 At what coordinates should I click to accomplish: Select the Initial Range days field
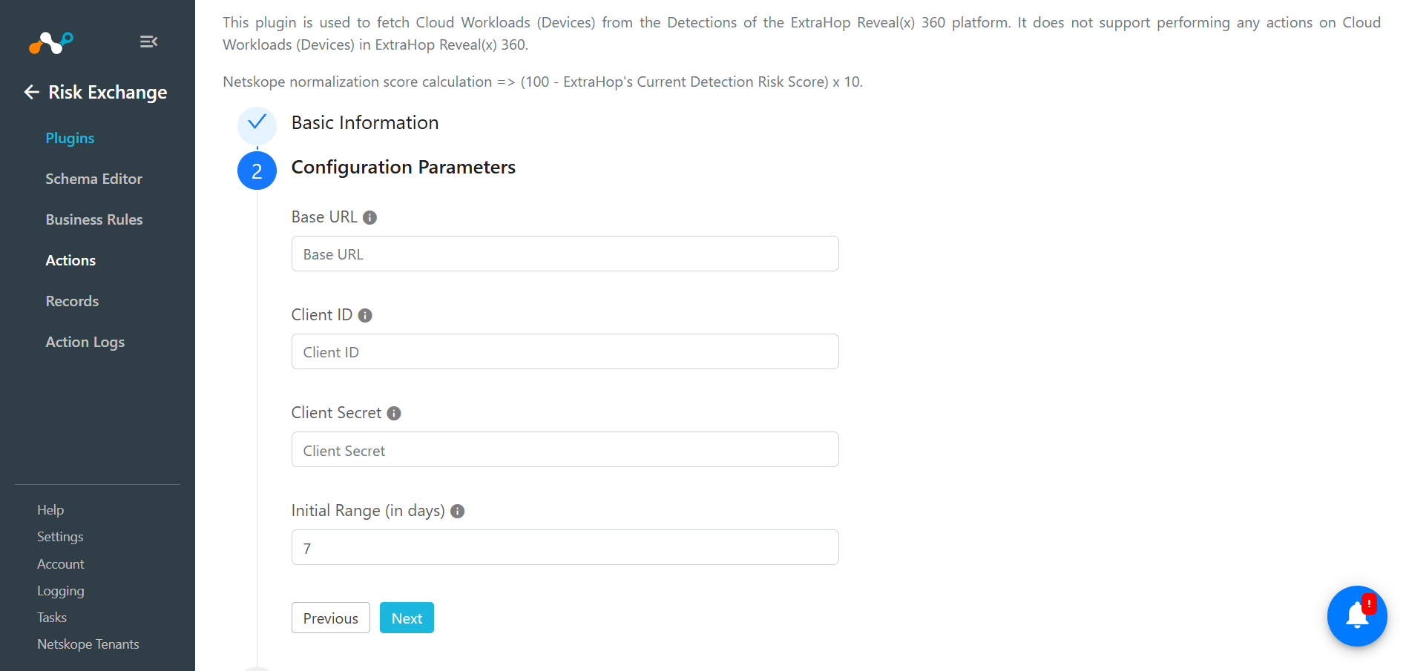[565, 547]
